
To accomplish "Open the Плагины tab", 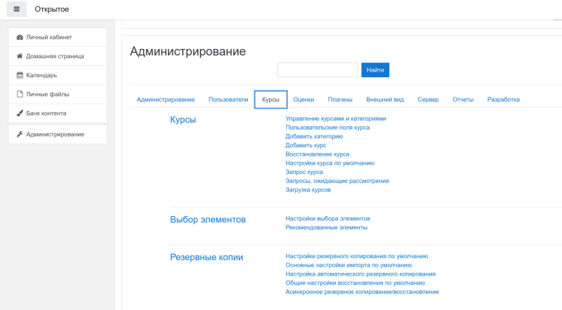I will pyautogui.click(x=340, y=100).
